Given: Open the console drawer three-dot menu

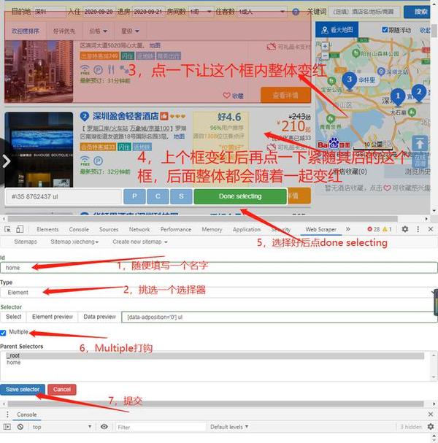Looking at the screenshot, I should [x=7, y=415].
